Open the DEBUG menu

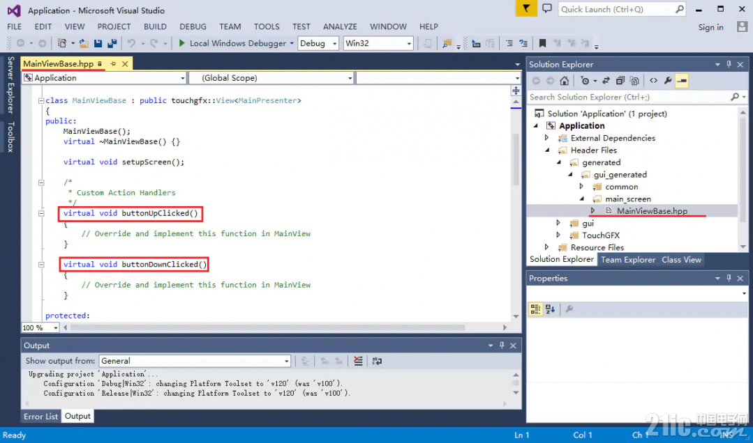pyautogui.click(x=193, y=26)
